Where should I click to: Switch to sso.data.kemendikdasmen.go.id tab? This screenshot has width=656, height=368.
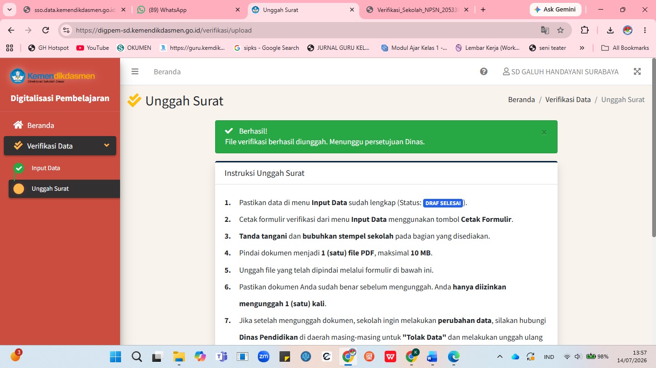coord(74,10)
